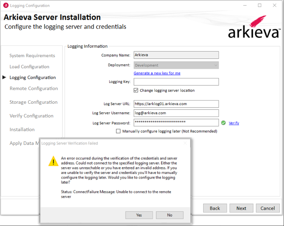Click the Back button
This screenshot has width=284, height=226.
click(215, 208)
